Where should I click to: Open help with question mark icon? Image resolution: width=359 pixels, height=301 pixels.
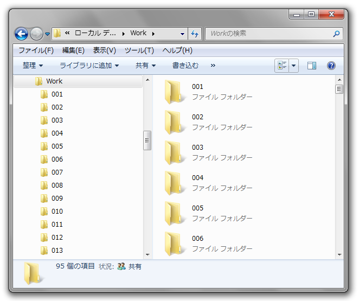(x=331, y=66)
